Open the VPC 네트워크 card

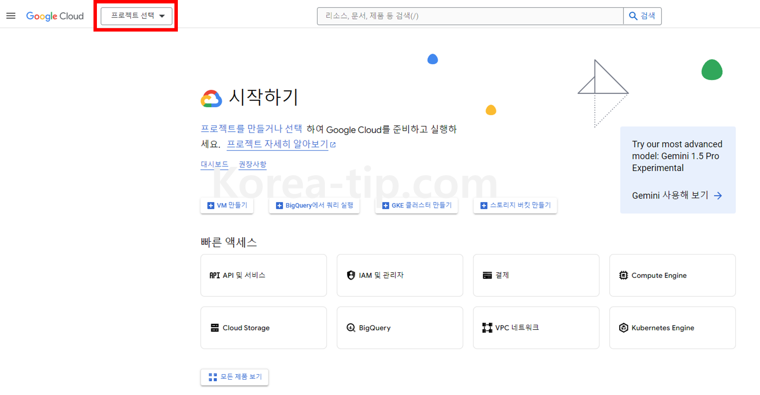(x=536, y=328)
